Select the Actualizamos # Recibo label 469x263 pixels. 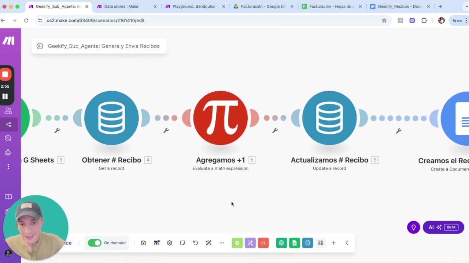tap(329, 160)
